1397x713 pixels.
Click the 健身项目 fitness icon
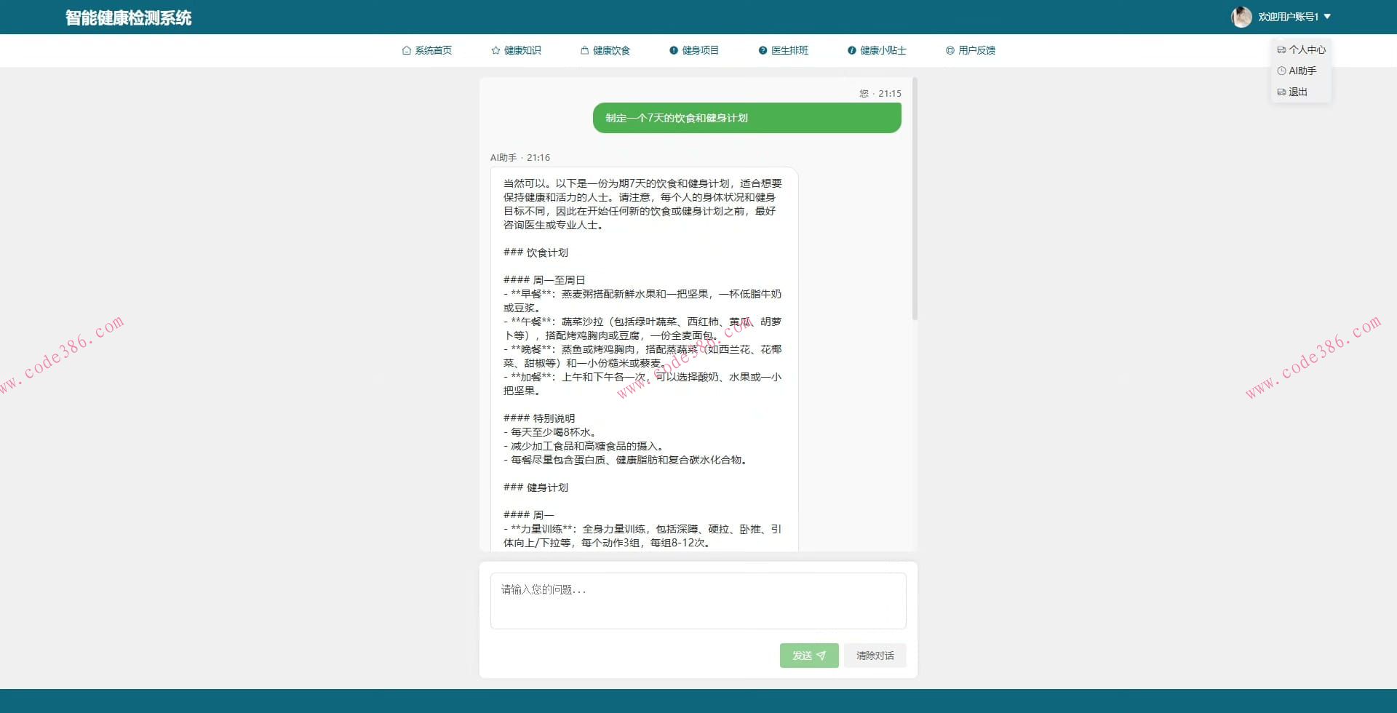click(672, 50)
